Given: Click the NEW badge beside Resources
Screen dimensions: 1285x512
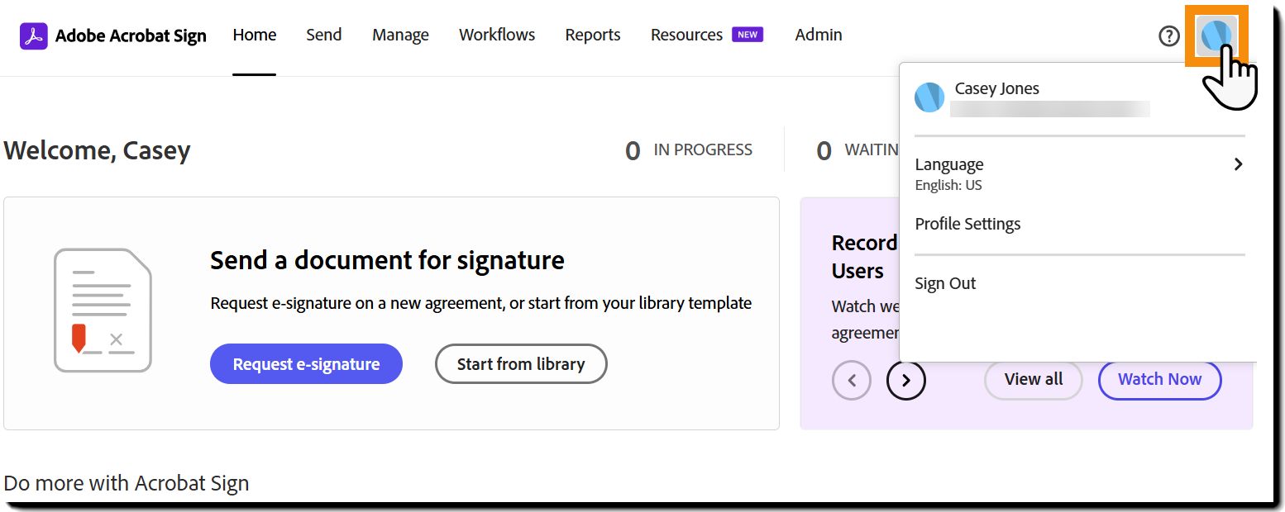Looking at the screenshot, I should click(x=748, y=35).
